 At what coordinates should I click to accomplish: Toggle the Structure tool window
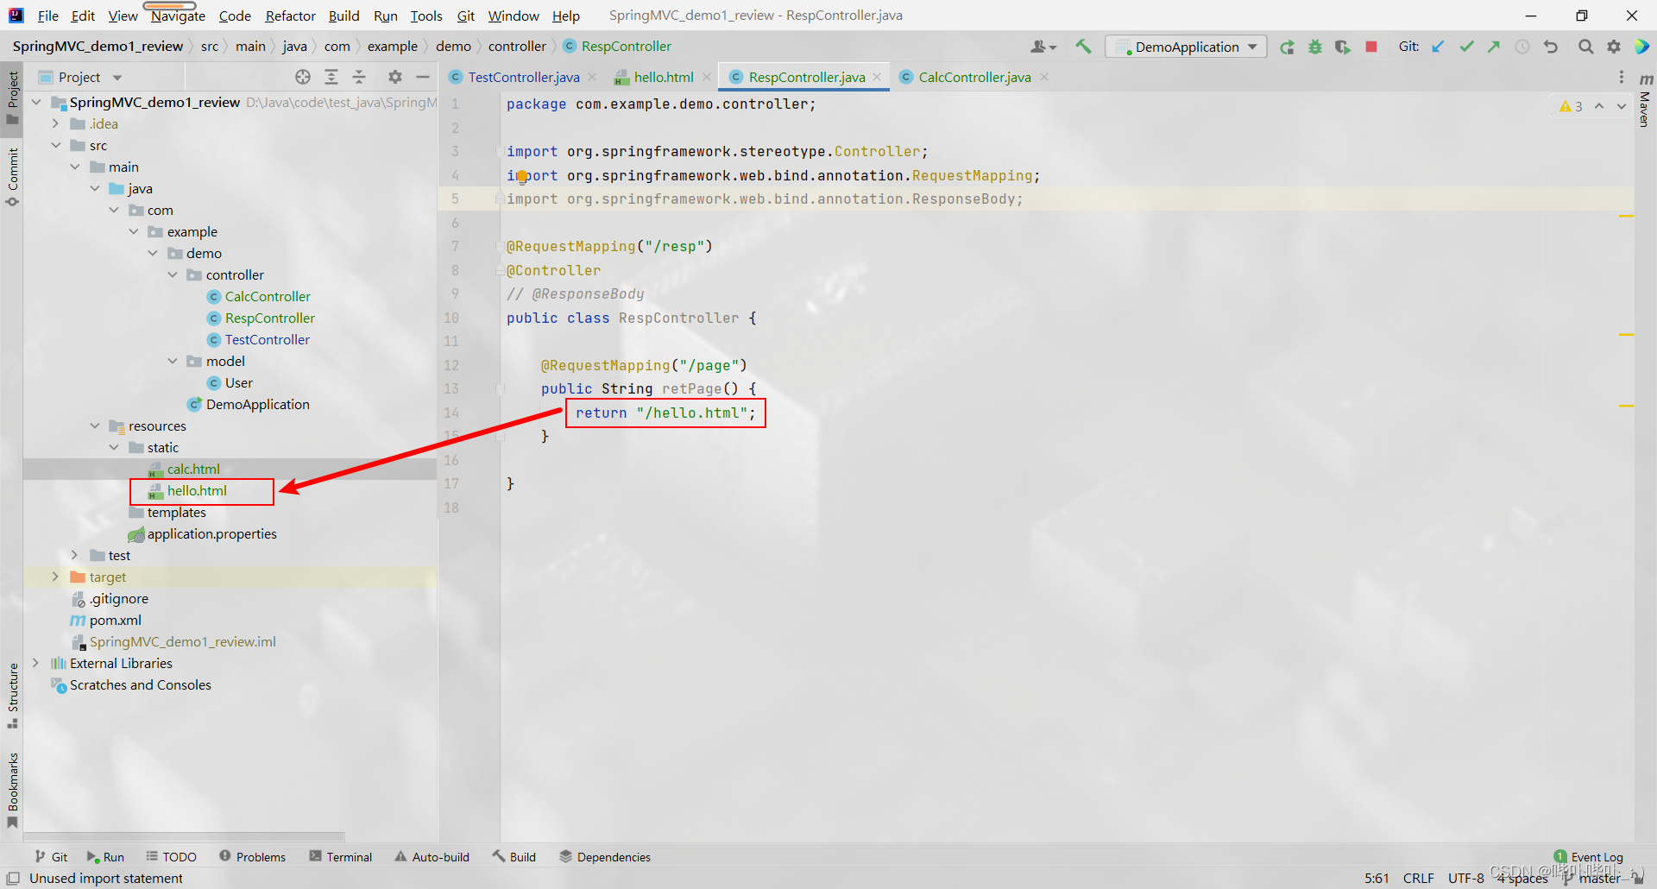pyautogui.click(x=12, y=696)
